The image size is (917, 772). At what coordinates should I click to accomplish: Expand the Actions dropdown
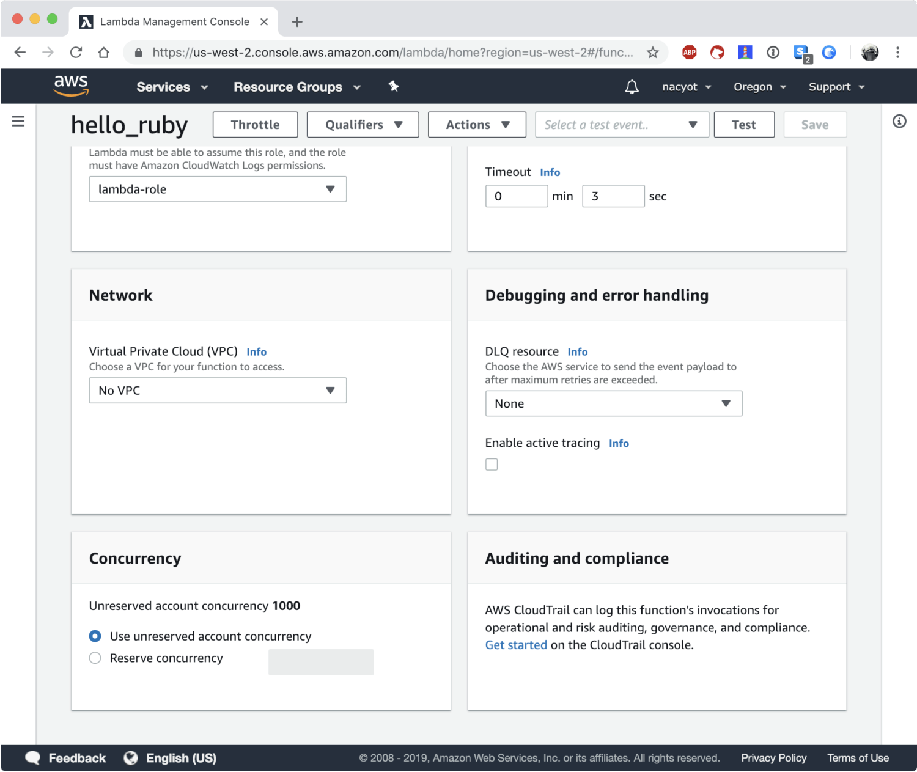[477, 125]
